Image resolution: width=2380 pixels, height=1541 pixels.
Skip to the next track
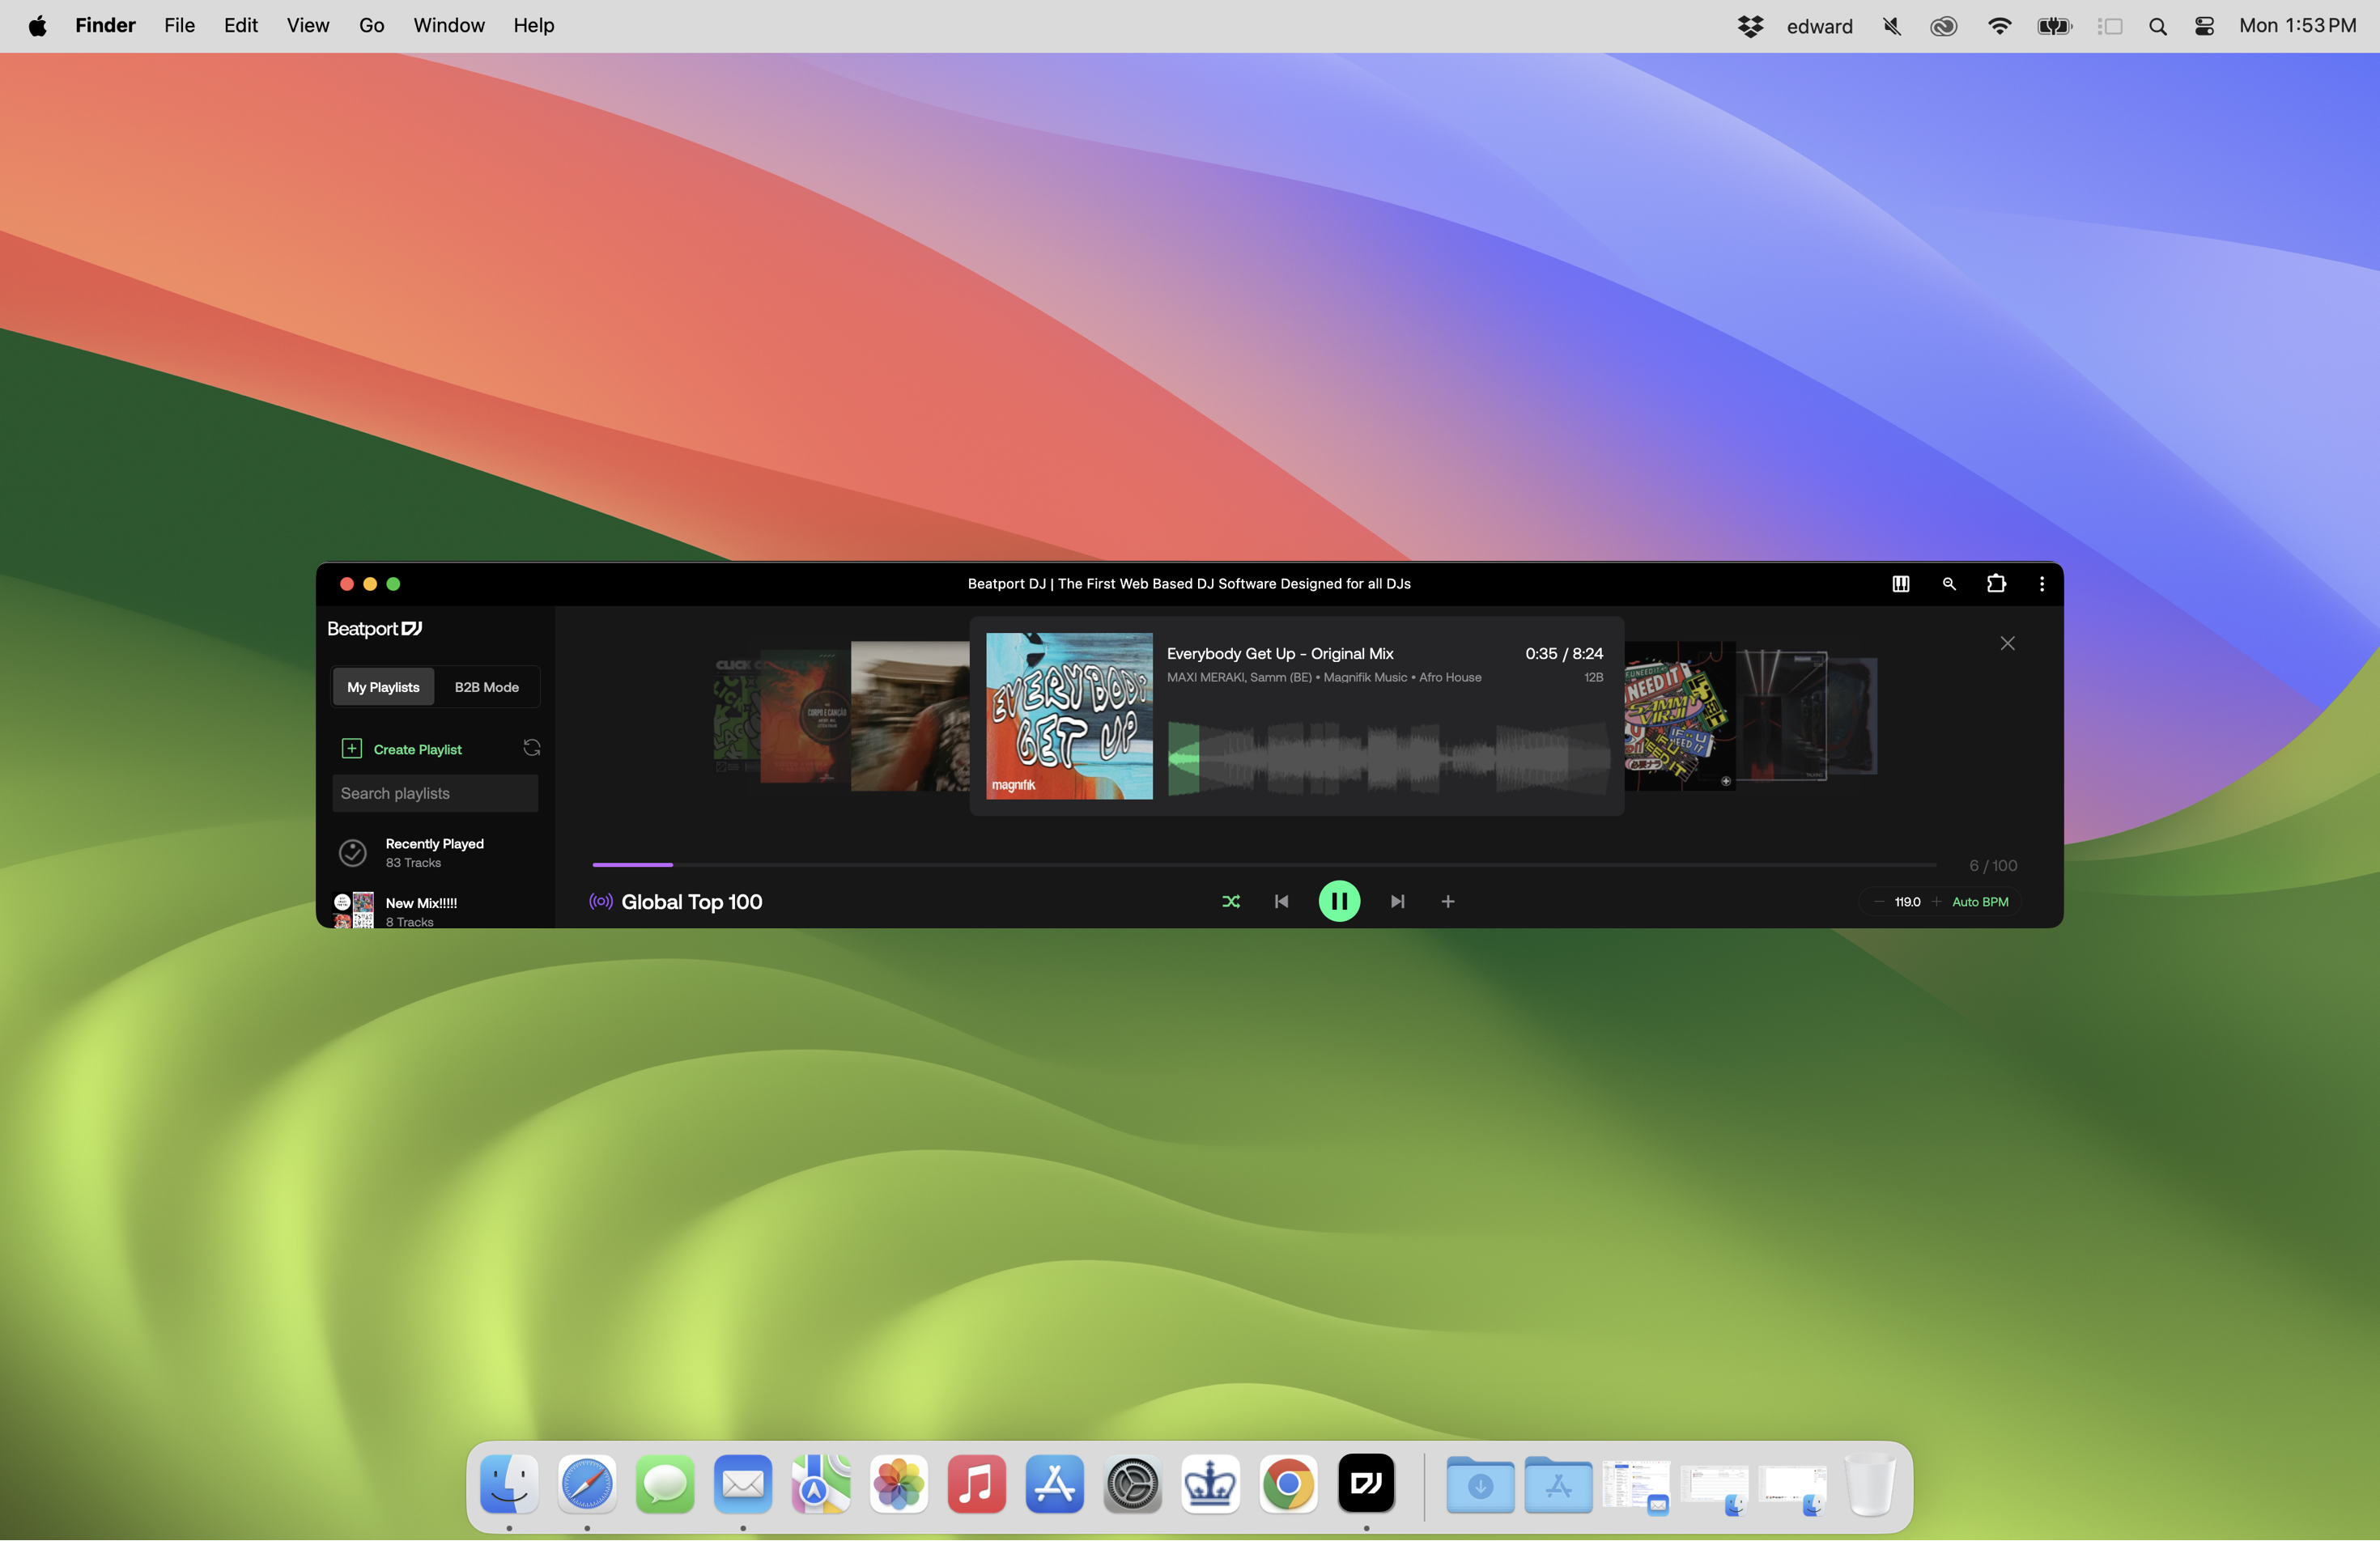click(1397, 901)
